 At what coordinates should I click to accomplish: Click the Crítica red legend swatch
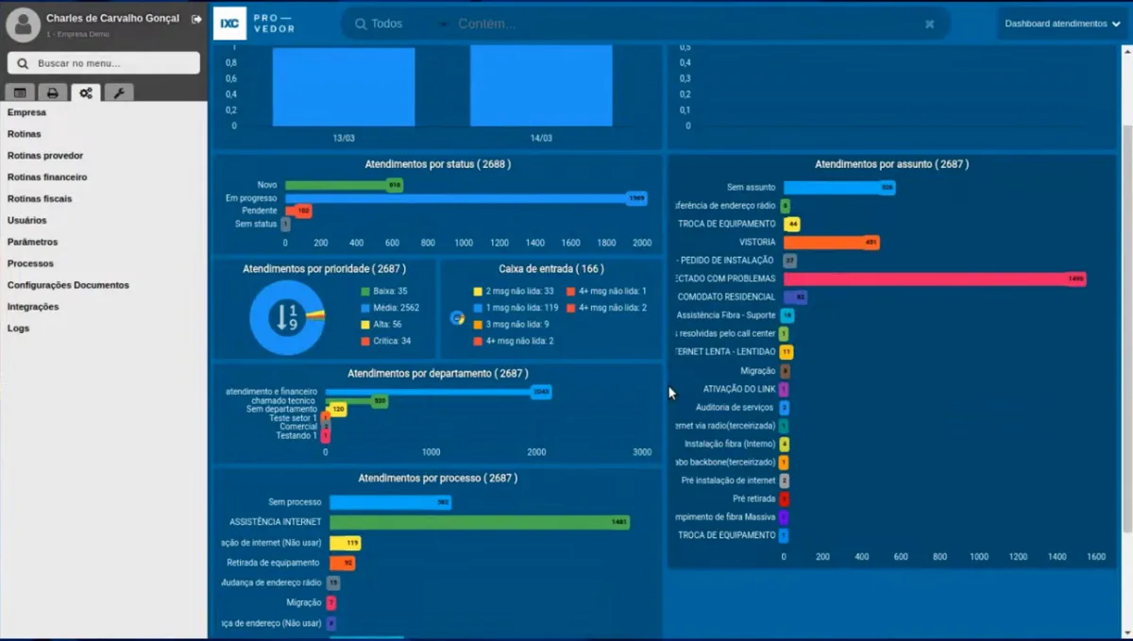(365, 341)
